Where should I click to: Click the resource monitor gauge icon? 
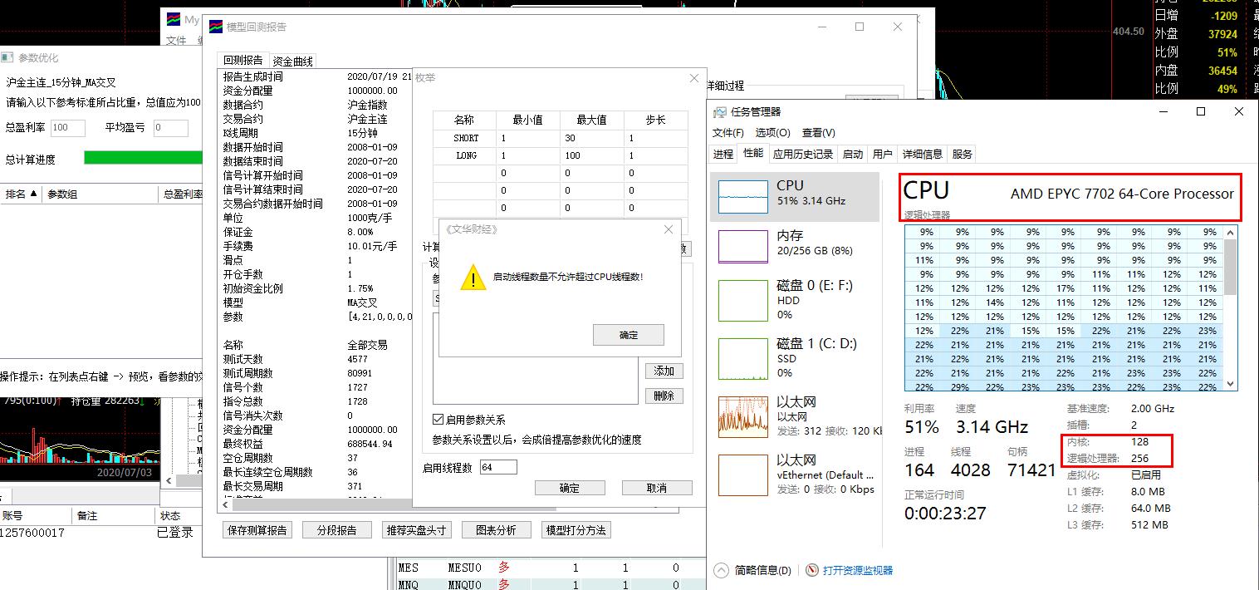point(812,570)
